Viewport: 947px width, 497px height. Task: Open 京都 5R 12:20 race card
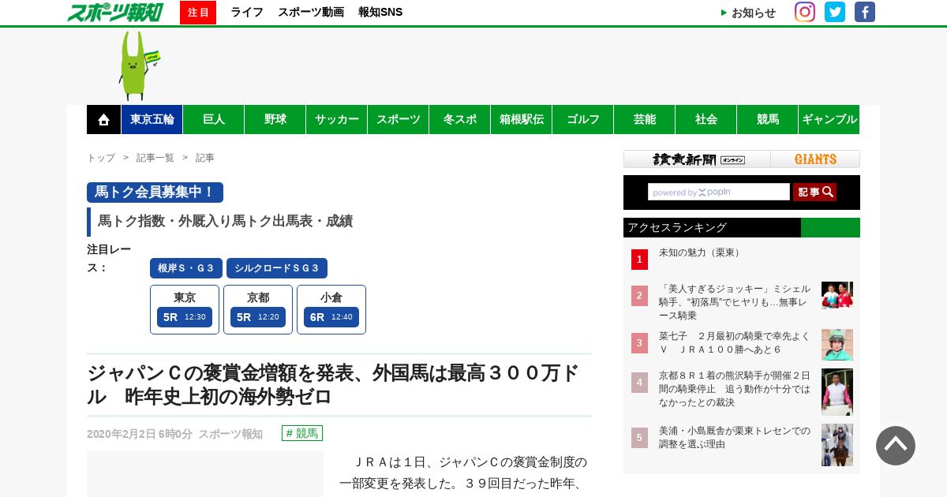tap(258, 309)
